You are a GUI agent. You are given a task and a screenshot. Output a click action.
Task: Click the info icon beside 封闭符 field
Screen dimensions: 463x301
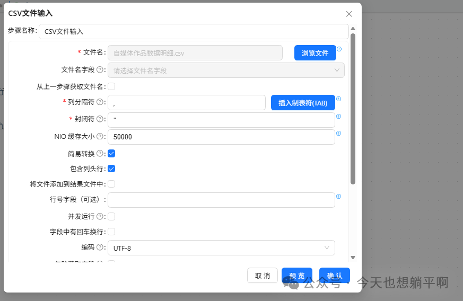[x=339, y=116]
